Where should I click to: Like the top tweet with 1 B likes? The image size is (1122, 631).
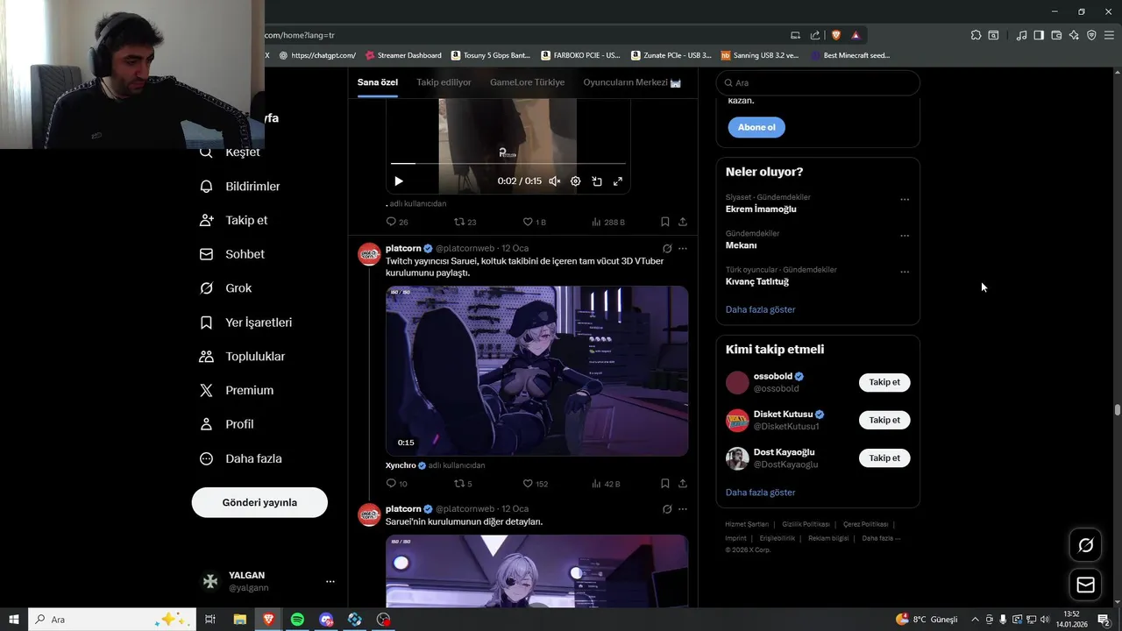point(534,223)
